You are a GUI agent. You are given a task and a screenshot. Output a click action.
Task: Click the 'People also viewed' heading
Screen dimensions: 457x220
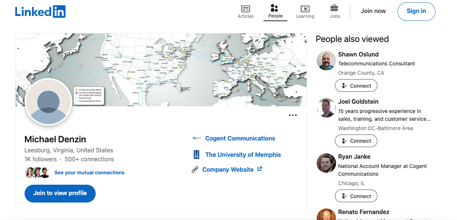(352, 39)
